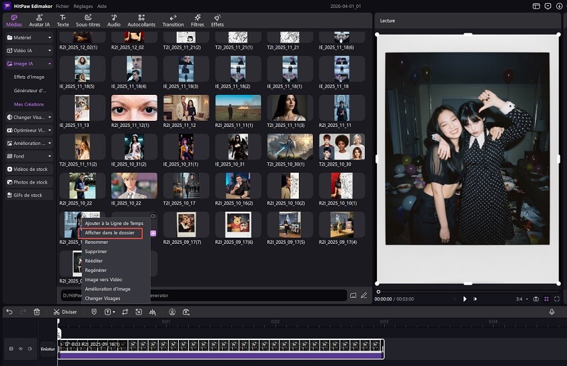Toggle the preview grid overlay

pos(546,299)
